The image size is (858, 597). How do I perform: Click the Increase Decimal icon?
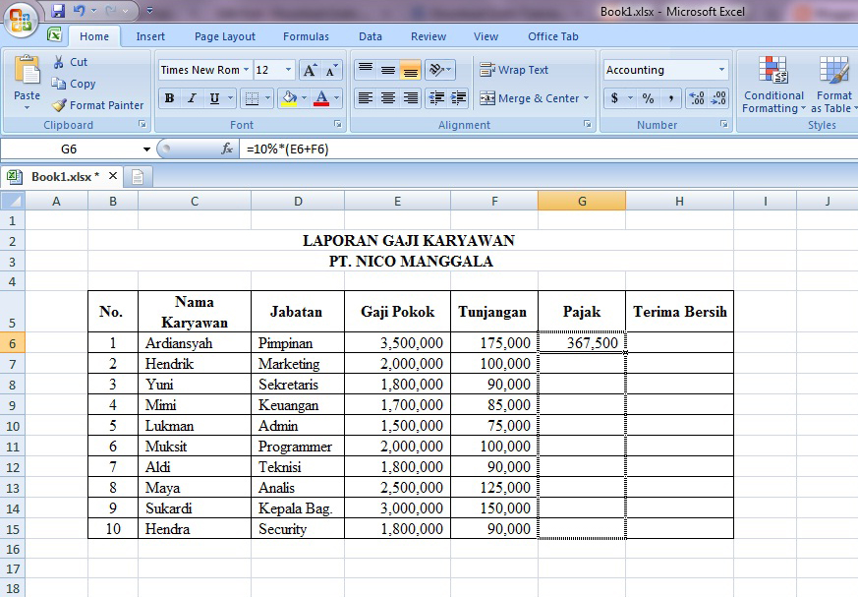point(696,98)
